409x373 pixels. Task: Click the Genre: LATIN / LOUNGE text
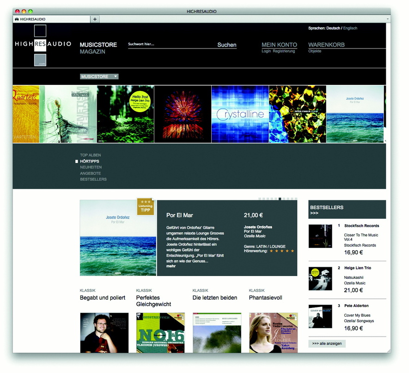click(264, 247)
